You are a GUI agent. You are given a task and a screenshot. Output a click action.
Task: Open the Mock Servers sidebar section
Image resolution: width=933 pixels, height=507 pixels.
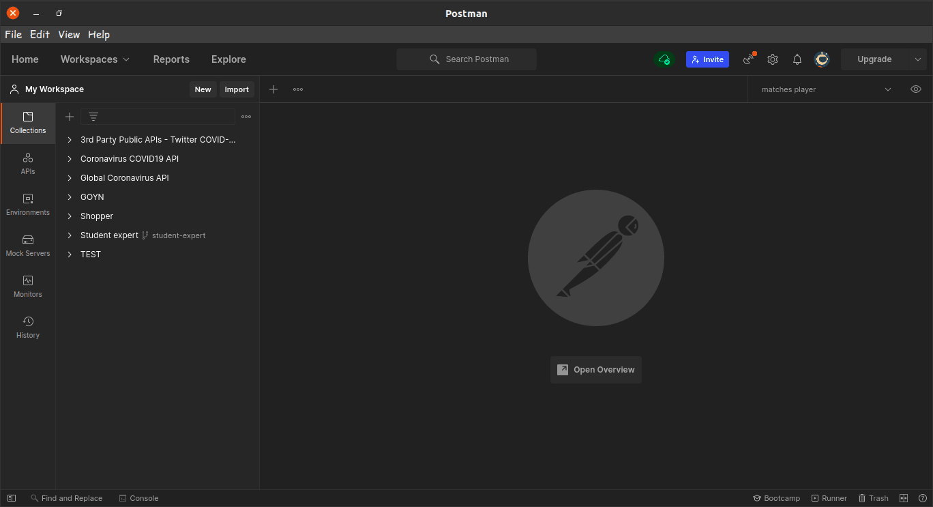pyautogui.click(x=28, y=246)
